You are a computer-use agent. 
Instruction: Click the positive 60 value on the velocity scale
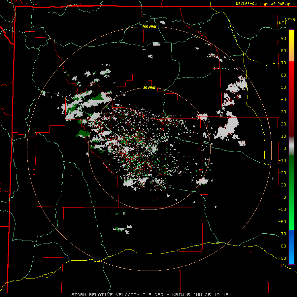[x=283, y=75]
